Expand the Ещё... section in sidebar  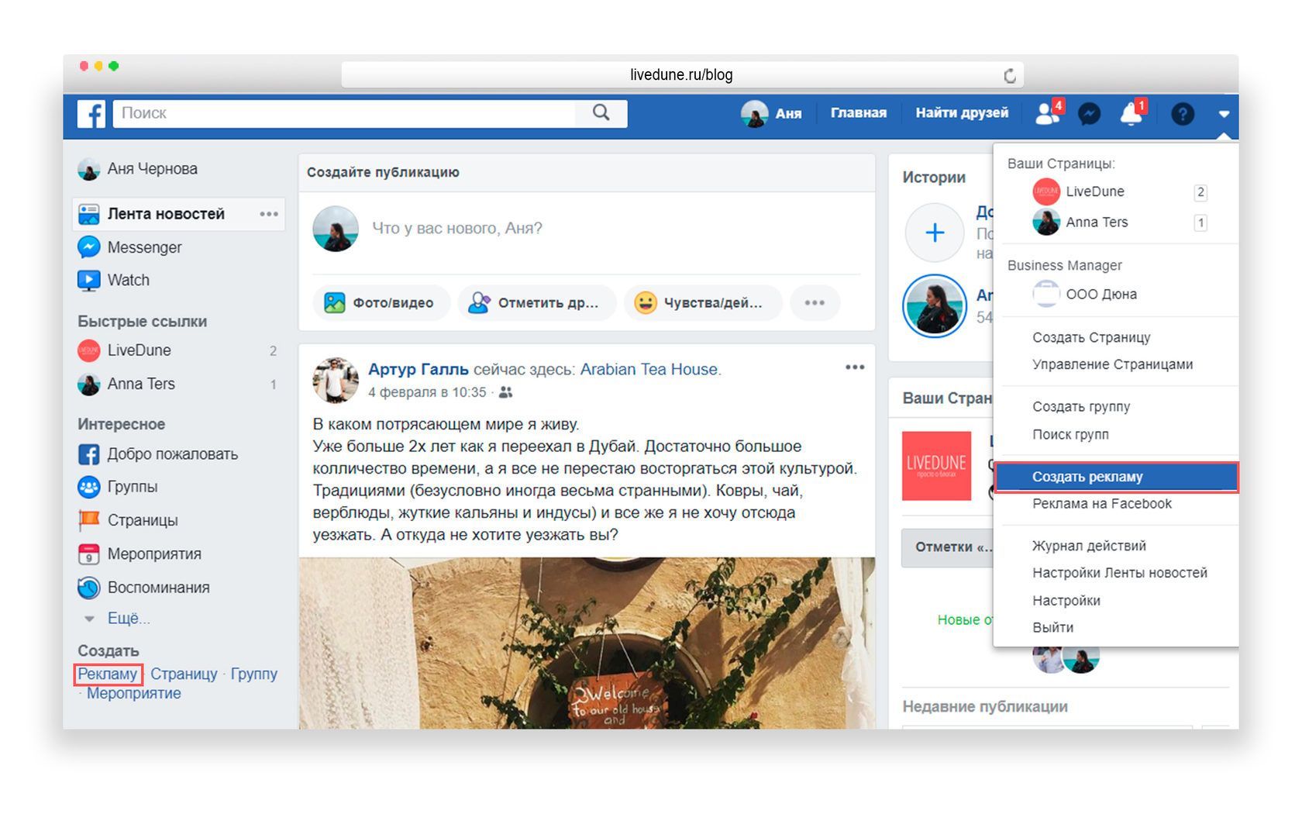118,619
